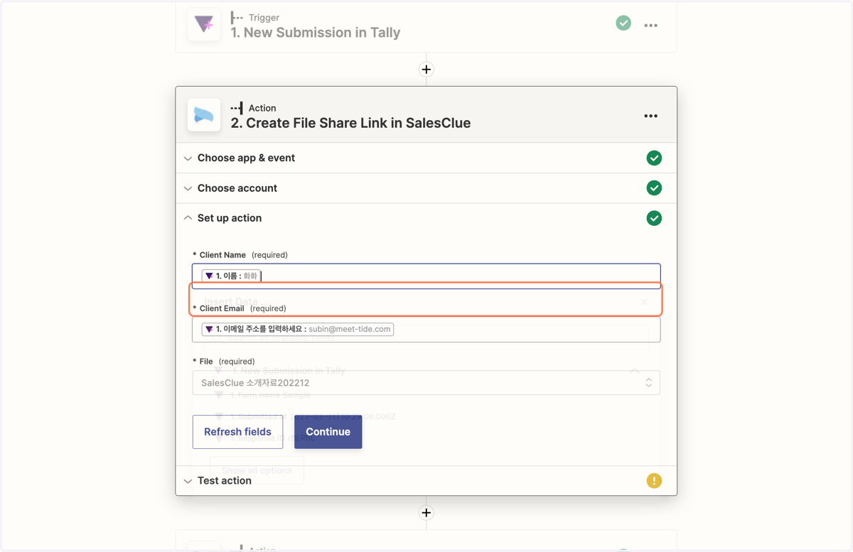Click the green check on the trigger step
The width and height of the screenshot is (853, 552).
click(x=623, y=23)
